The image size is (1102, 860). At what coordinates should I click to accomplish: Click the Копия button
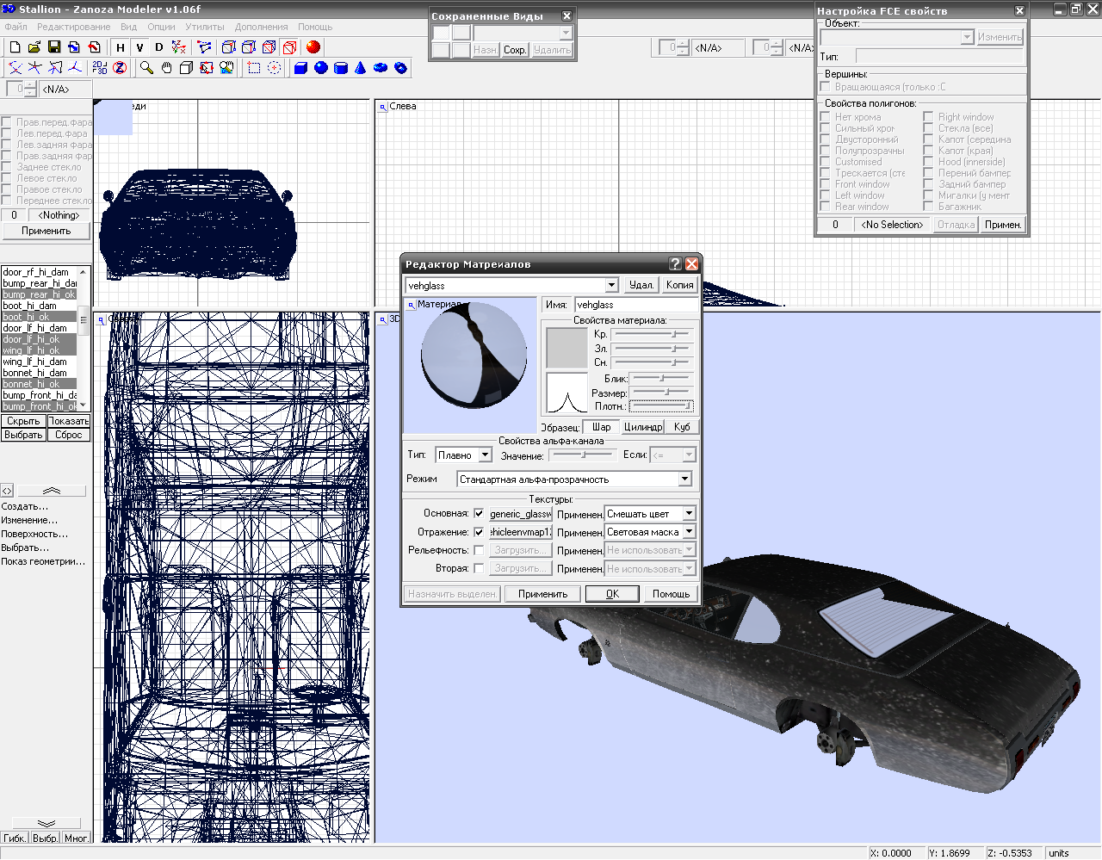coord(679,285)
